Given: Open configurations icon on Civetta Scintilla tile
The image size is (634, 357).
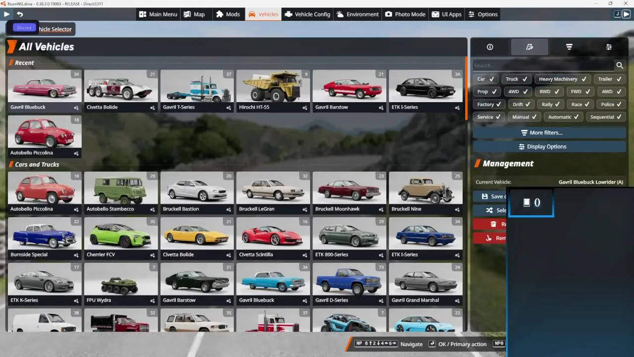Looking at the screenshot, I should click(305, 255).
